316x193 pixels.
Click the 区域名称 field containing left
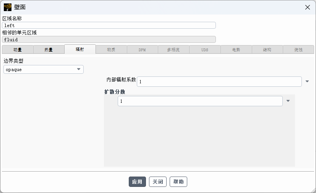tap(109, 25)
